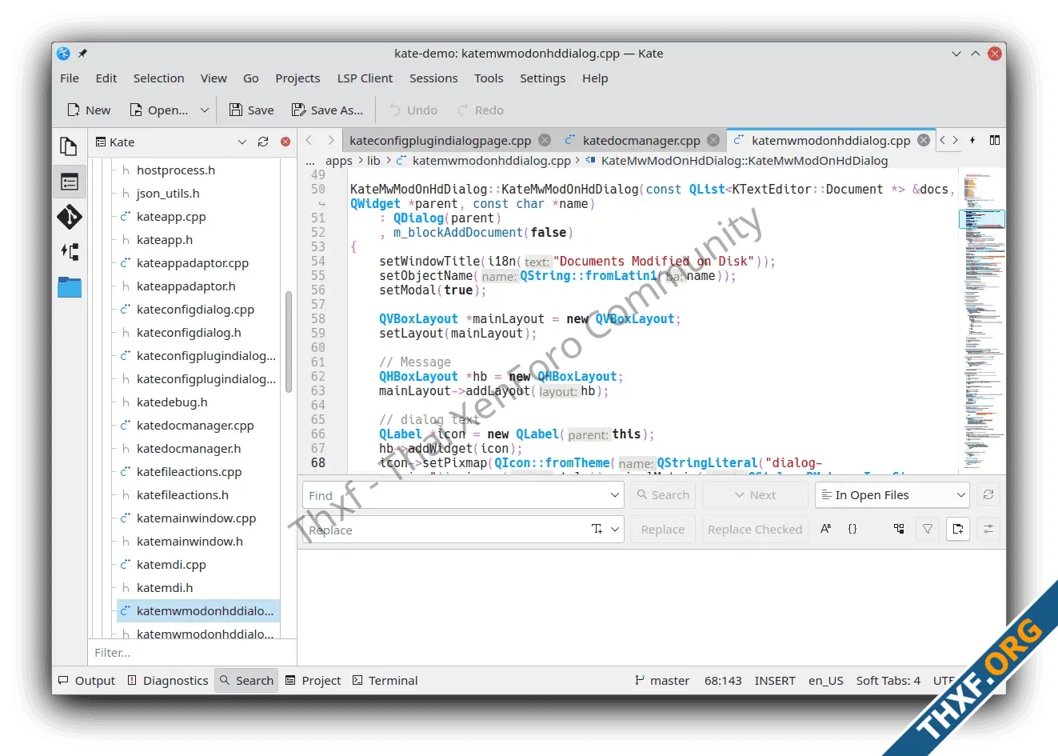Screen dimensions: 1058x756
Task: Click the New toolbar button
Action: [89, 110]
